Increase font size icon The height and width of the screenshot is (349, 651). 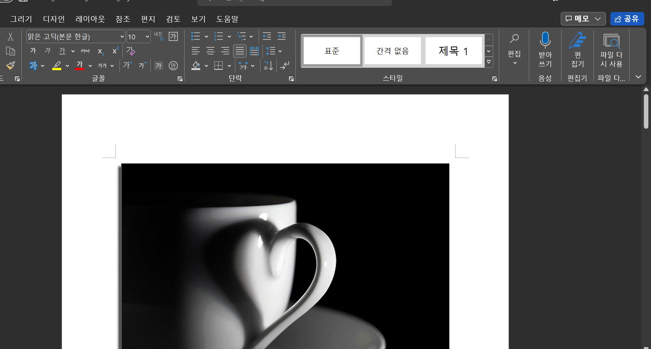click(128, 65)
